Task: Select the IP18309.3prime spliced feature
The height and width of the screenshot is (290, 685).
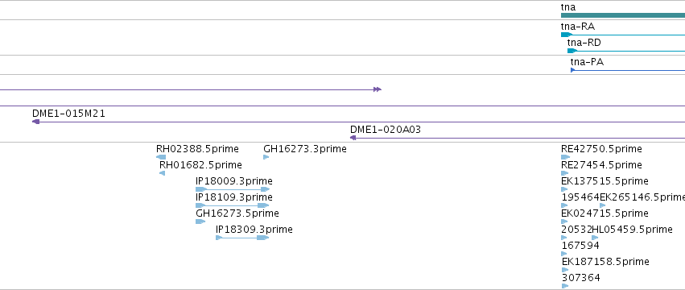Action: coord(242,238)
